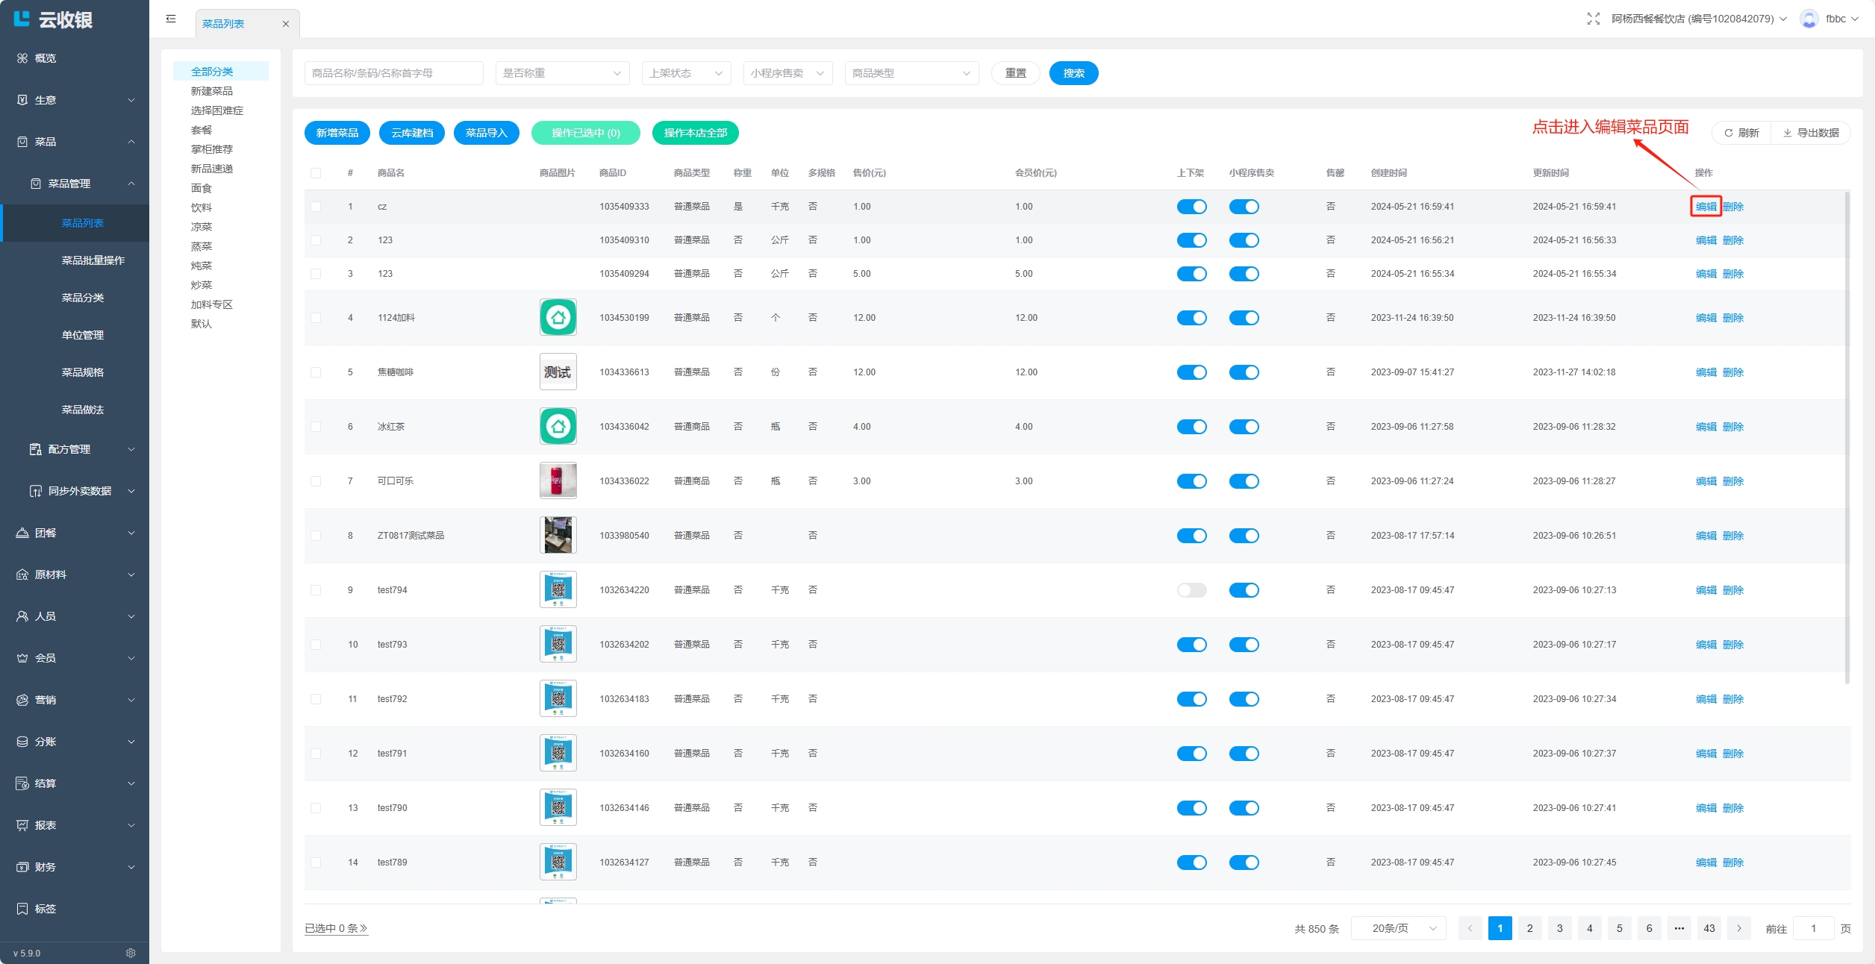
Task: Open 菜品分类 in the sidebar menu
Action: [x=82, y=298]
